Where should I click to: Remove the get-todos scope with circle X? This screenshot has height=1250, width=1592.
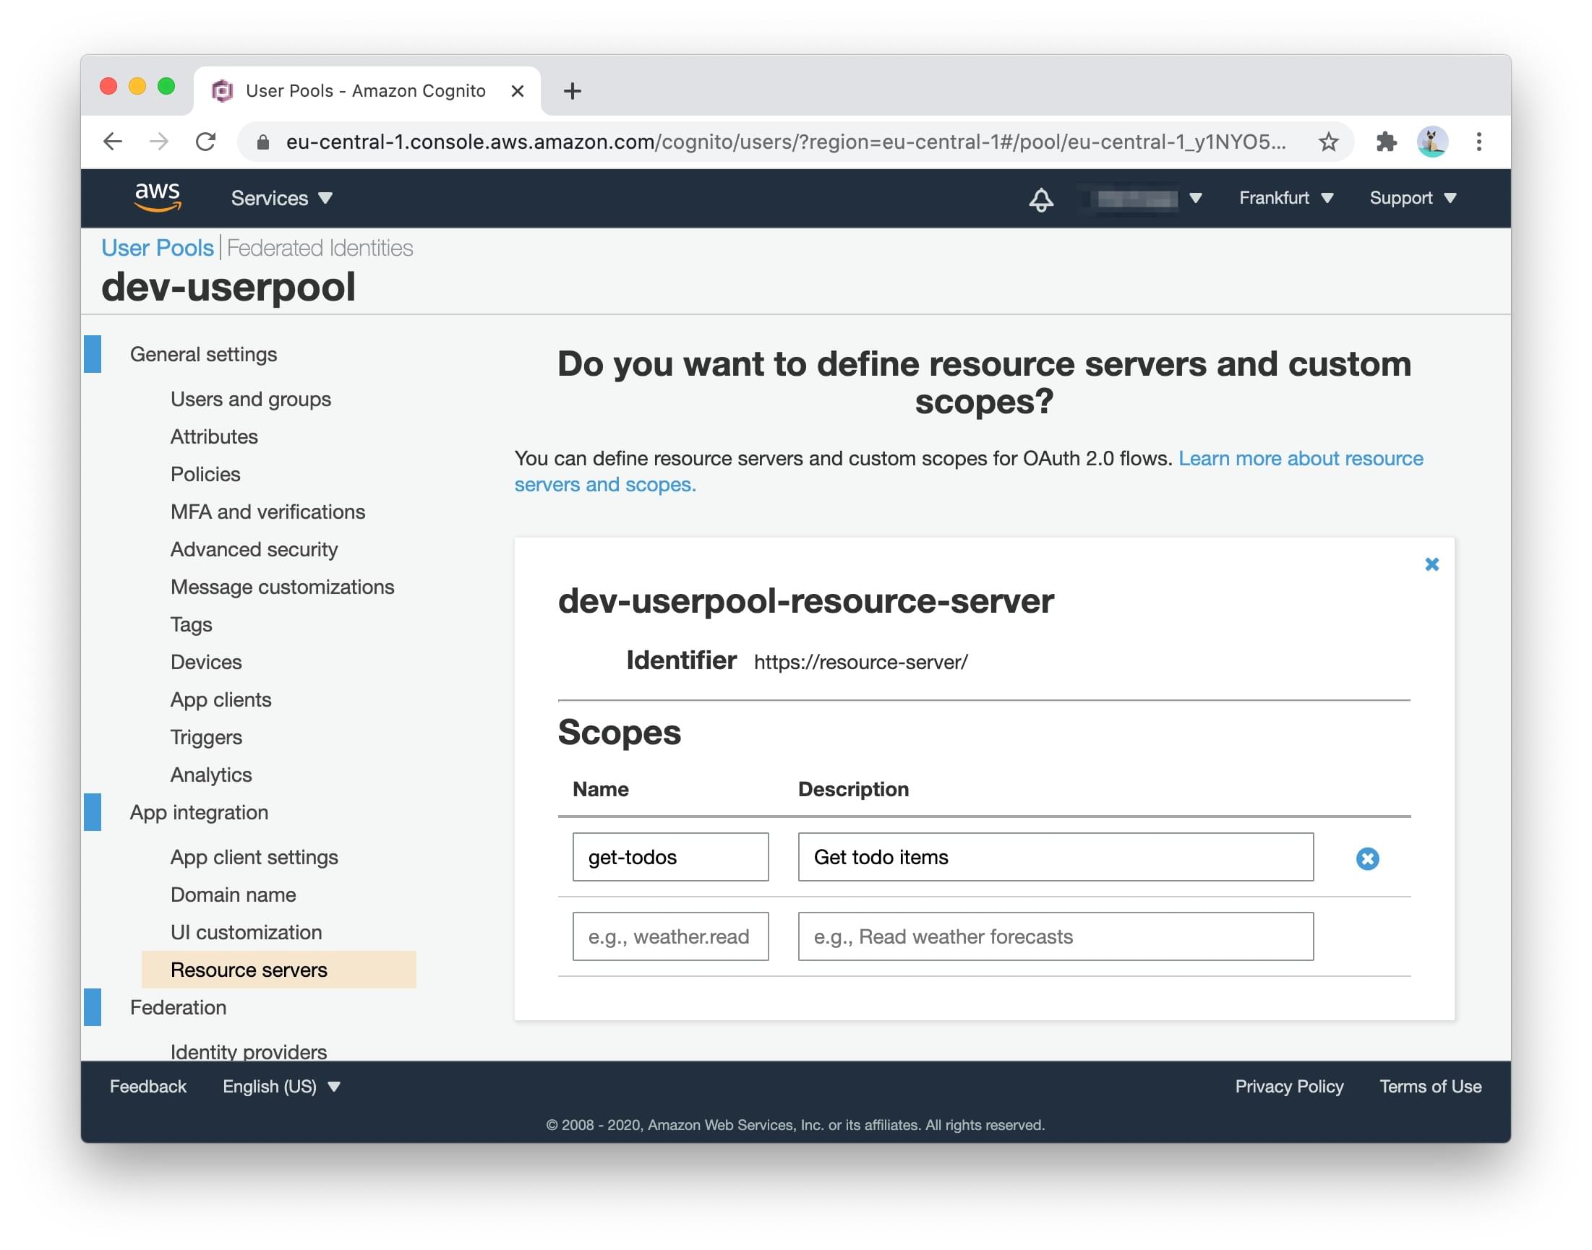(x=1366, y=858)
